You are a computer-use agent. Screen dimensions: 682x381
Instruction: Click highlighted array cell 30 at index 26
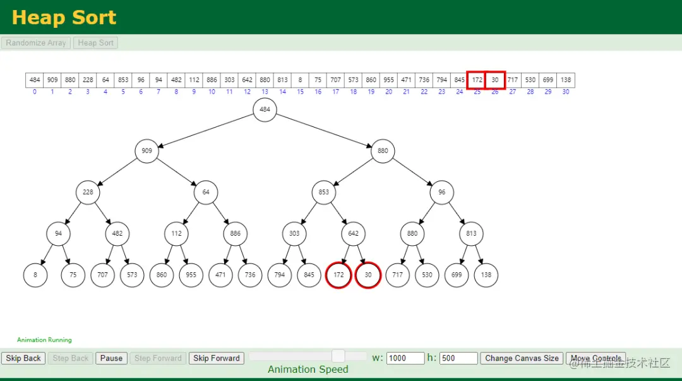(x=495, y=80)
